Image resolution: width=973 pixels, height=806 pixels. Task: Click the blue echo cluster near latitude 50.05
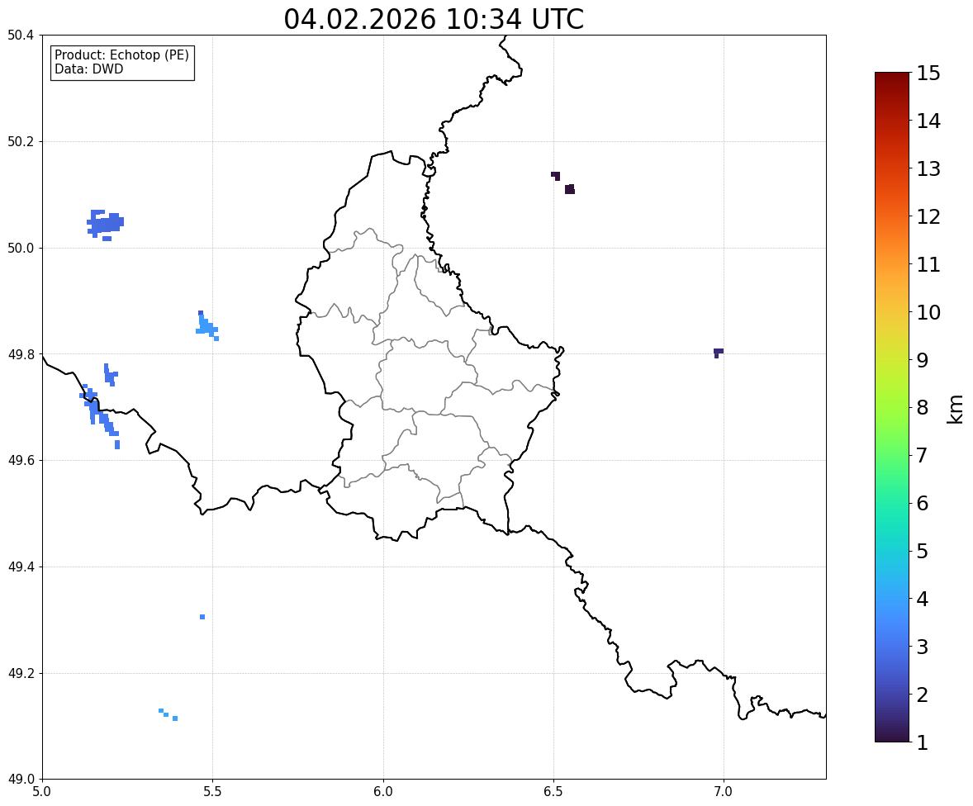pyautogui.click(x=106, y=224)
